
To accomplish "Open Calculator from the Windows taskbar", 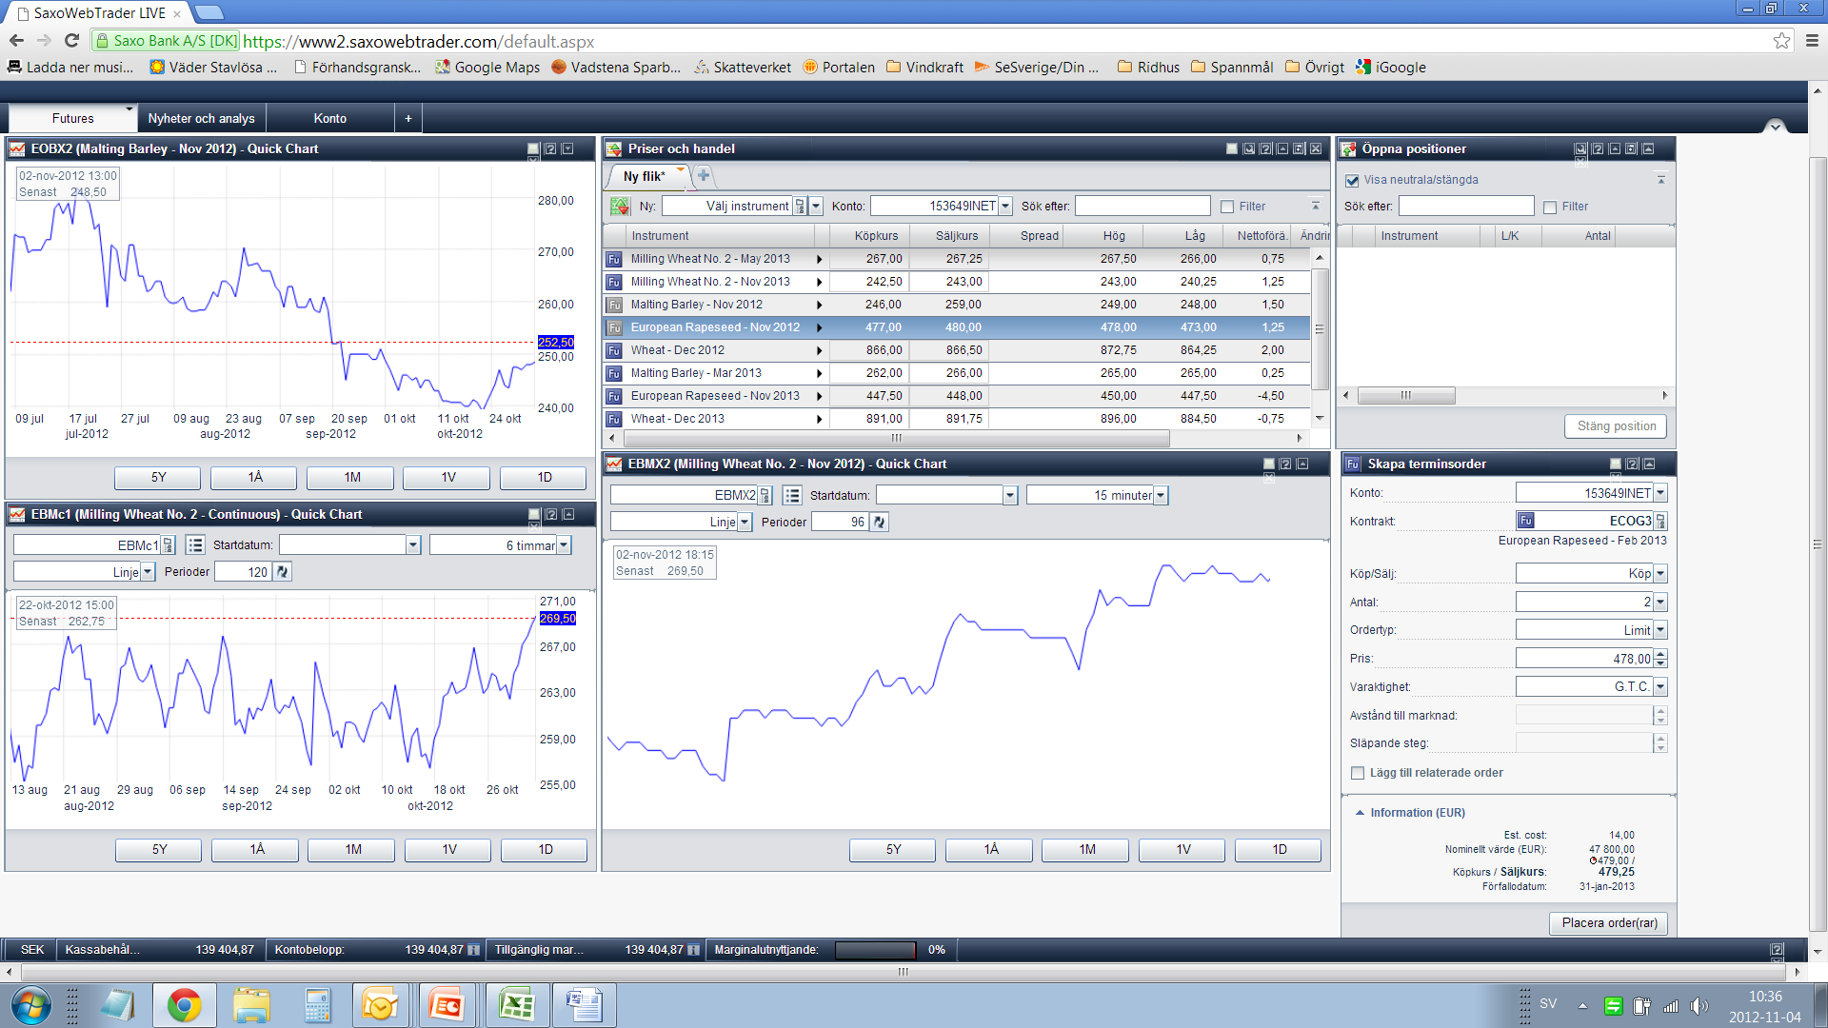I will point(317,1005).
